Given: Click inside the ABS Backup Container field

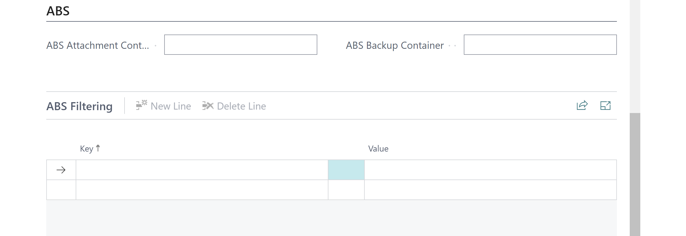Looking at the screenshot, I should coord(540,45).
